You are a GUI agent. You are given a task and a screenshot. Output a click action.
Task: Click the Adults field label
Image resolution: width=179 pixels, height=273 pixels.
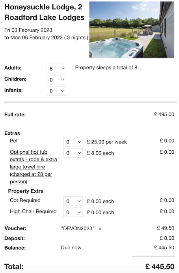[x=13, y=68]
